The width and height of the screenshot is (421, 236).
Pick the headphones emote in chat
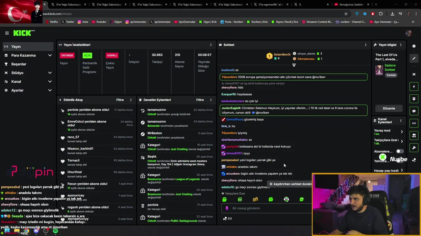tap(286, 199)
